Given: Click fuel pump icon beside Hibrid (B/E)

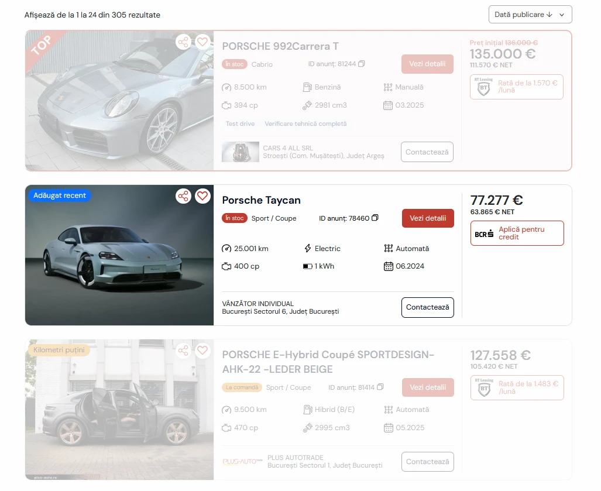Looking at the screenshot, I should tap(307, 410).
